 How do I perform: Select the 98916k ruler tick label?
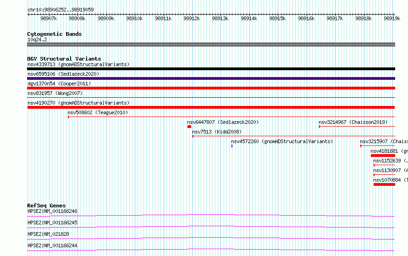[x=306, y=18]
